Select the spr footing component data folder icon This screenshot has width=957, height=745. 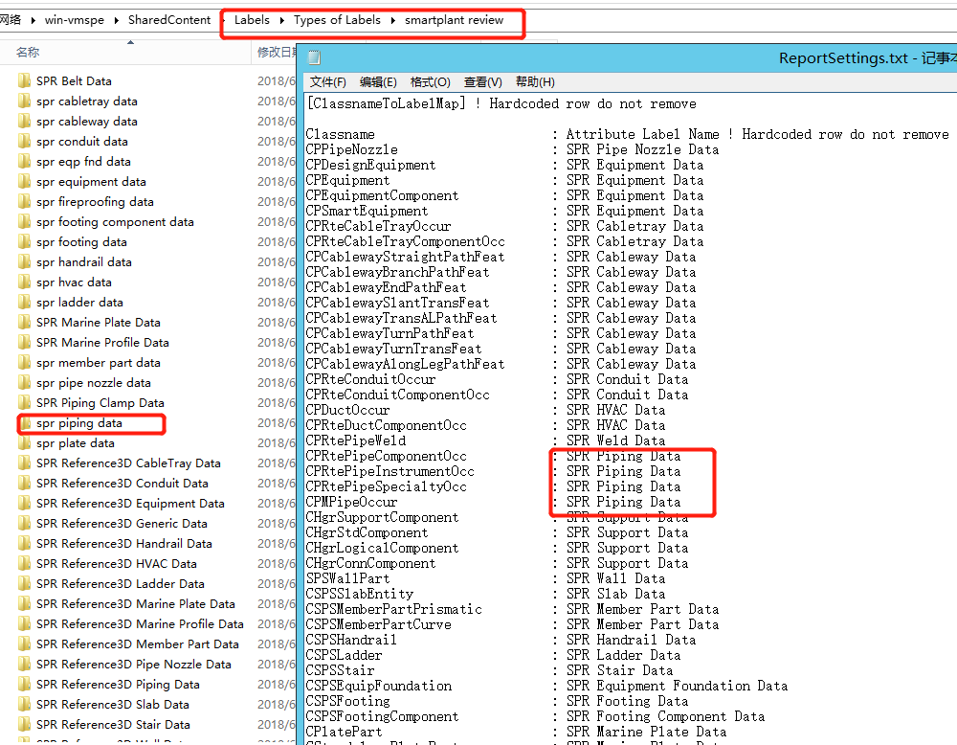click(x=25, y=222)
